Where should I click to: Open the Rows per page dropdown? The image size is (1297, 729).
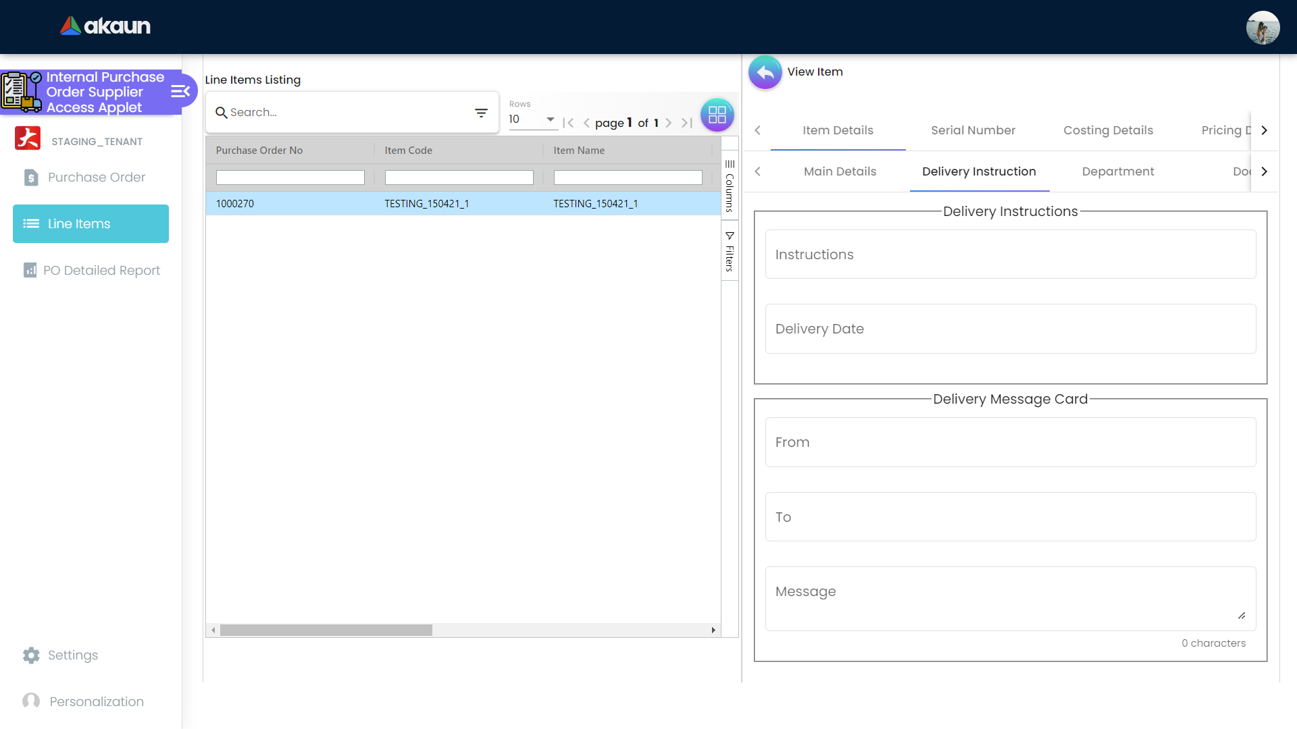coord(532,119)
